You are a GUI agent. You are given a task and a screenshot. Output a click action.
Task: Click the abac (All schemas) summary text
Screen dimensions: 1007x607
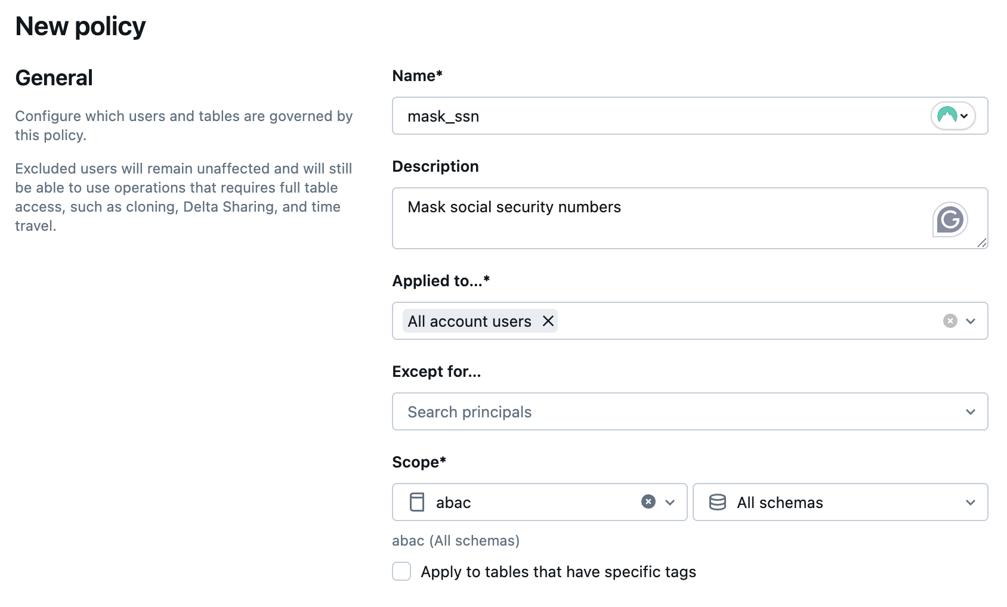(456, 541)
